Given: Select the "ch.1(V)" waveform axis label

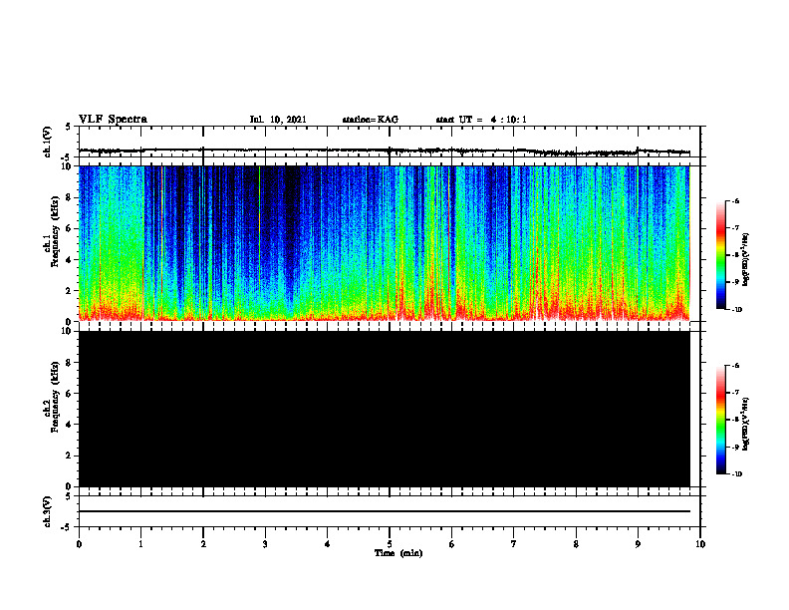Looking at the screenshot, I should pos(47,142).
